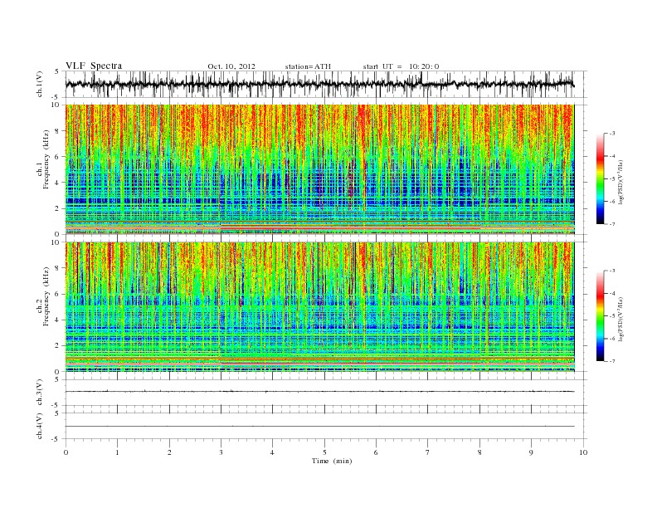Image resolution: width=657 pixels, height=508 pixels.
Task: Click the "6" kHz tick on ch.1 frequency axis
Action: coord(58,157)
